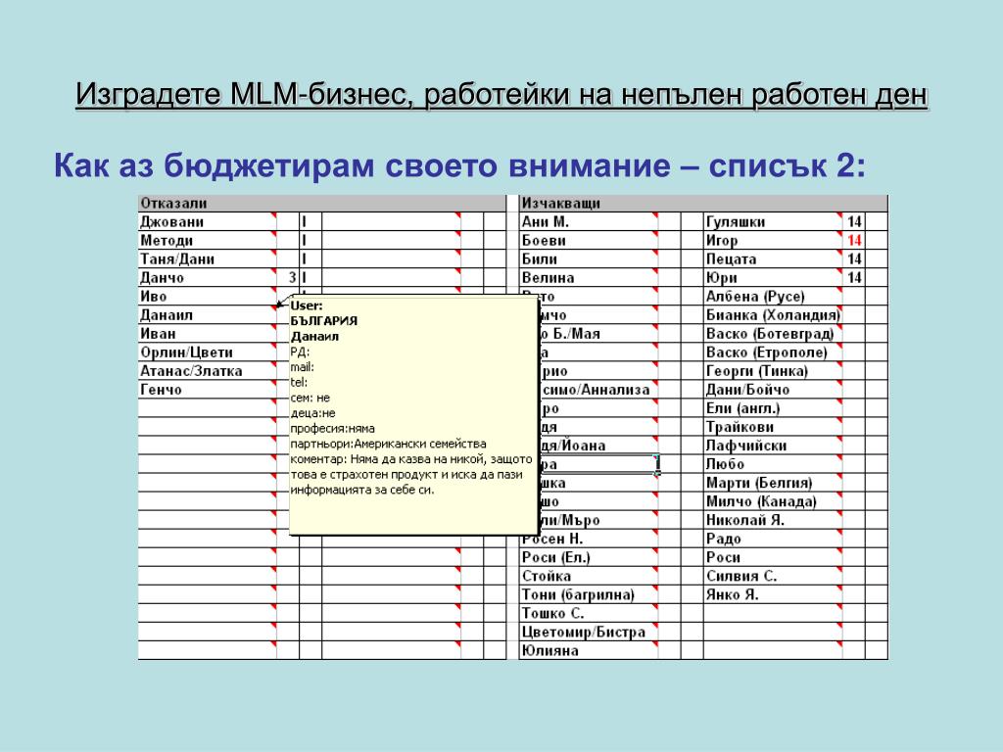Select cell 'Николай Я.'
This screenshot has height=752, width=1003.
773,520
